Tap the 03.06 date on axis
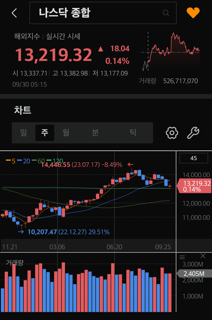 pos(57,247)
